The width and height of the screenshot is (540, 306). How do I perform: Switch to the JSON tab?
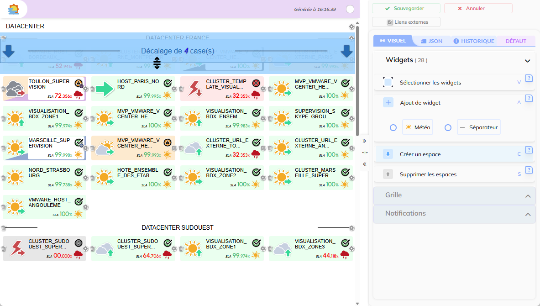[431, 41]
